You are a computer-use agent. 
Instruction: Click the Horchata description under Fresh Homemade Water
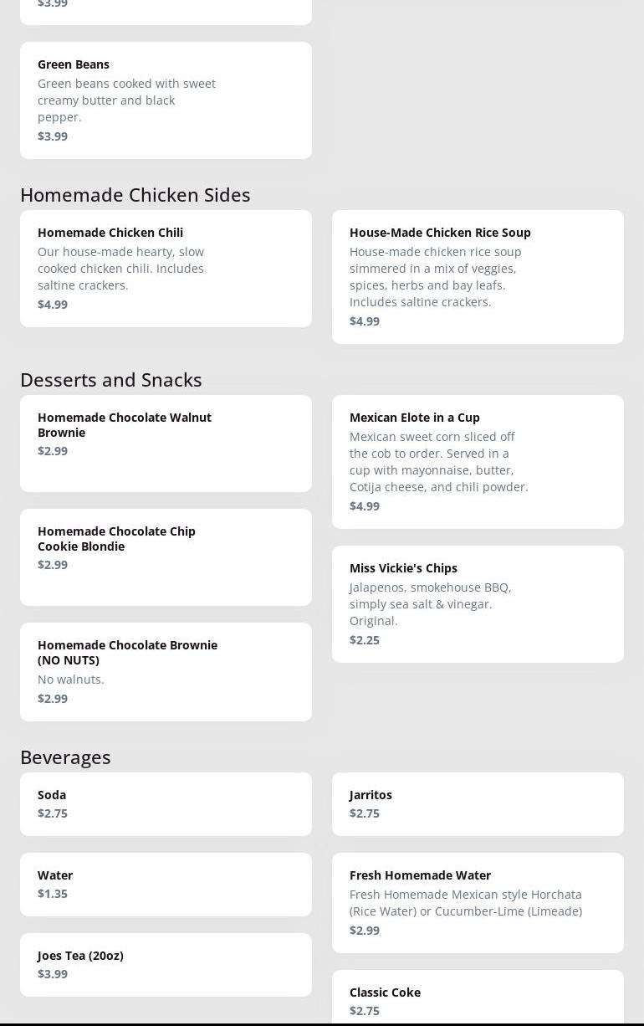tap(466, 902)
